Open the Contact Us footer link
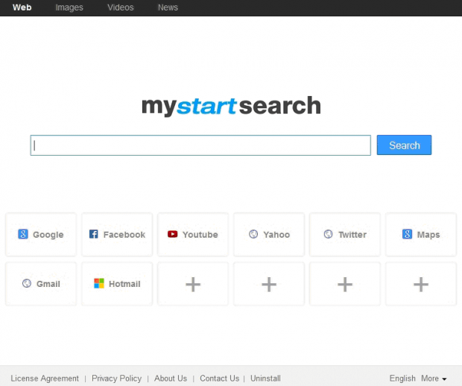The height and width of the screenshot is (386, 462). click(x=220, y=378)
